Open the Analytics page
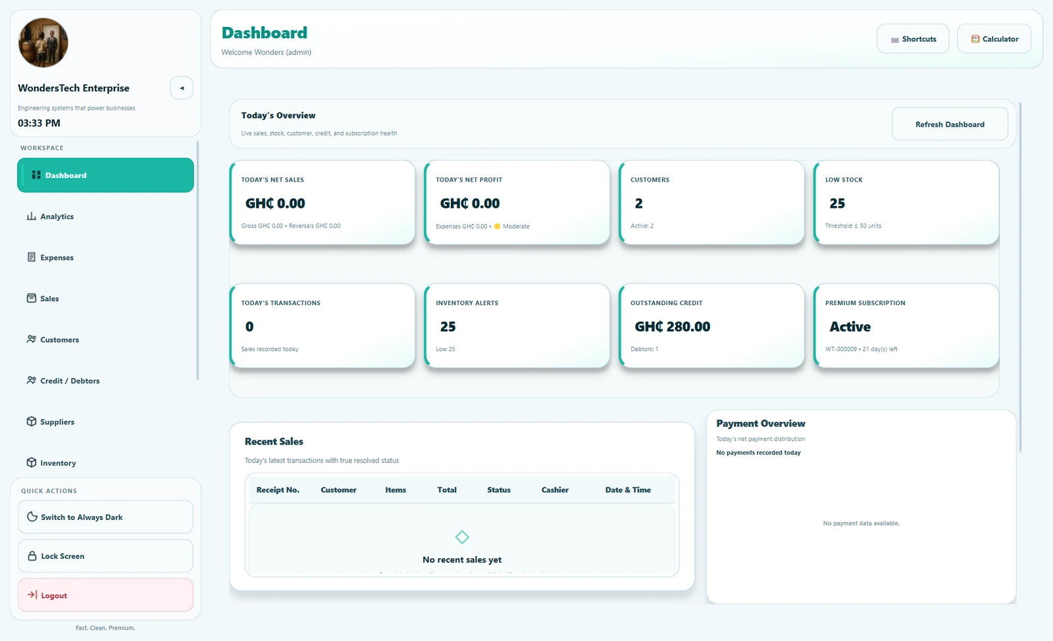Viewport: 1053px width, 641px height. click(x=105, y=216)
